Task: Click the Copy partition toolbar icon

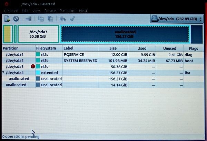Action: [x=41, y=19]
